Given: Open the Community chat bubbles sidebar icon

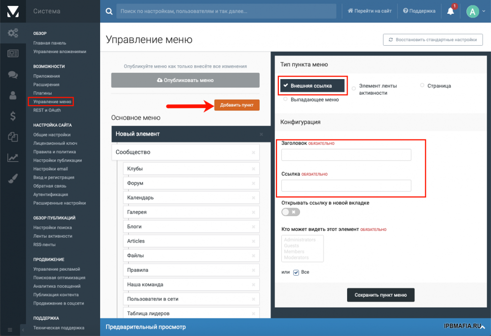Looking at the screenshot, I should [13, 75].
